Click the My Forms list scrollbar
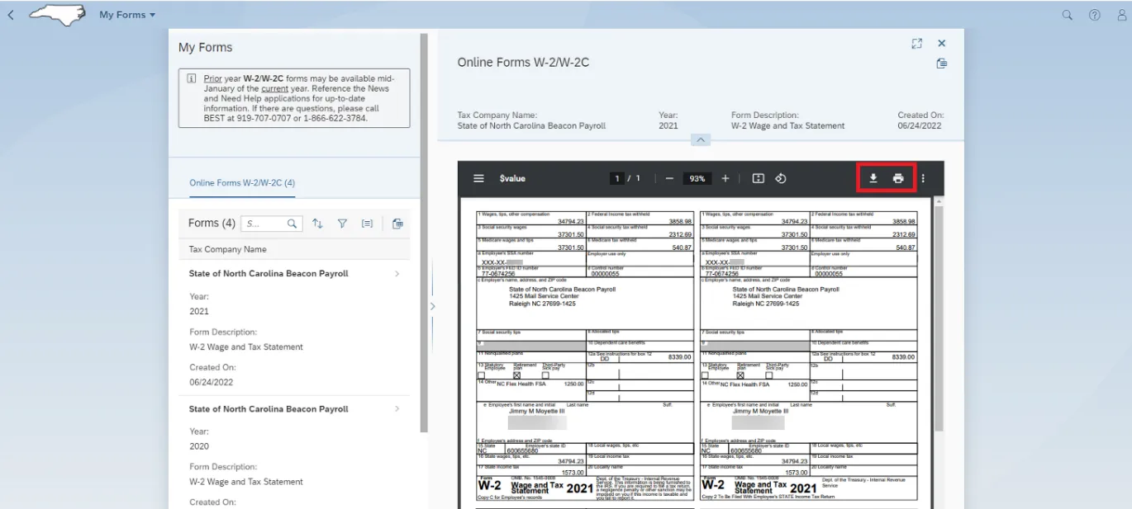Viewport: 1132px width, 509px height. click(424, 233)
